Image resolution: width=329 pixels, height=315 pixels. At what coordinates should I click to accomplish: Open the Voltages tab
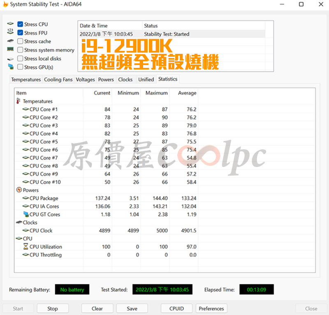(x=85, y=79)
